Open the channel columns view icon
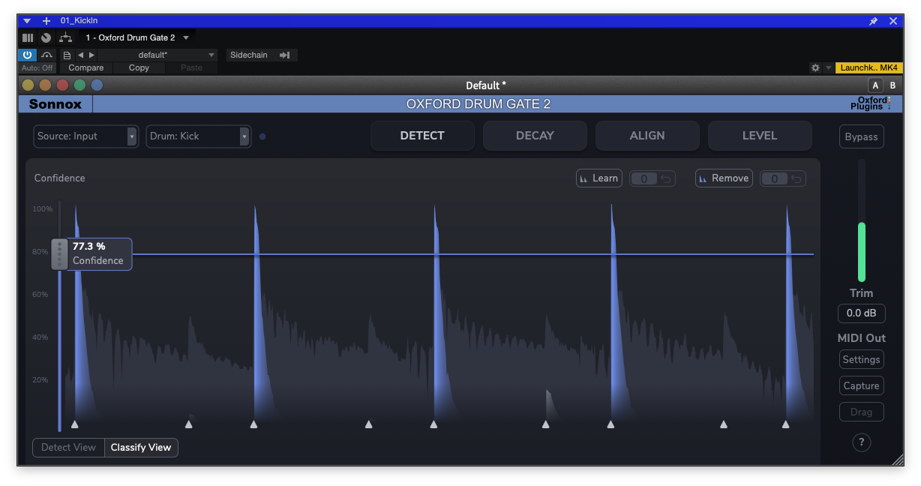The width and height of the screenshot is (921, 486). click(28, 37)
